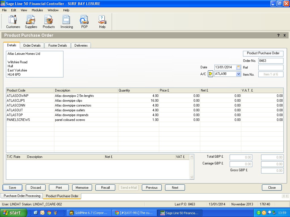Screen dimensions: 290x217
Task: Click into the Ref input field
Action: click(270, 68)
